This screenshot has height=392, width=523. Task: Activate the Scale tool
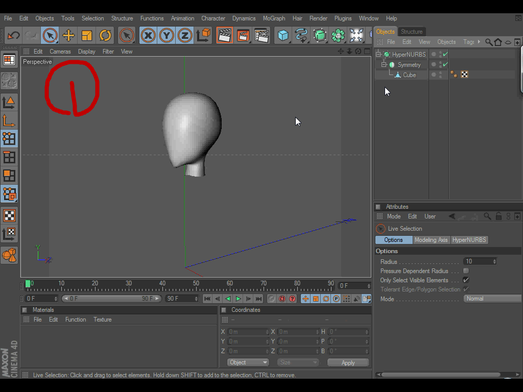[87, 35]
